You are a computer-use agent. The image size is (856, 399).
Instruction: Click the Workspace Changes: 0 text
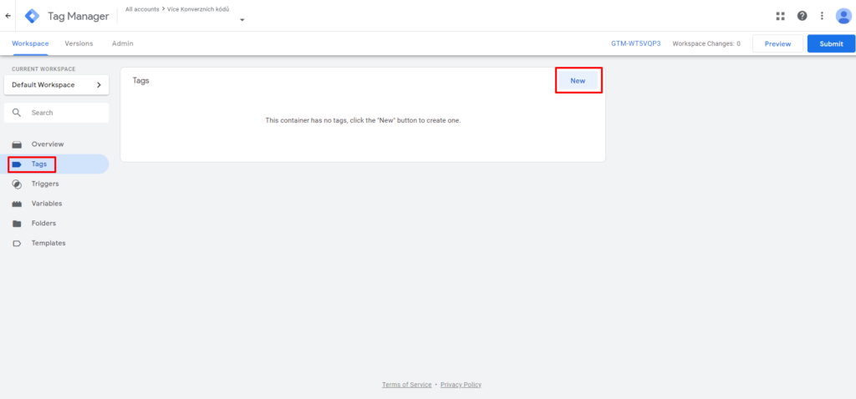coord(706,43)
